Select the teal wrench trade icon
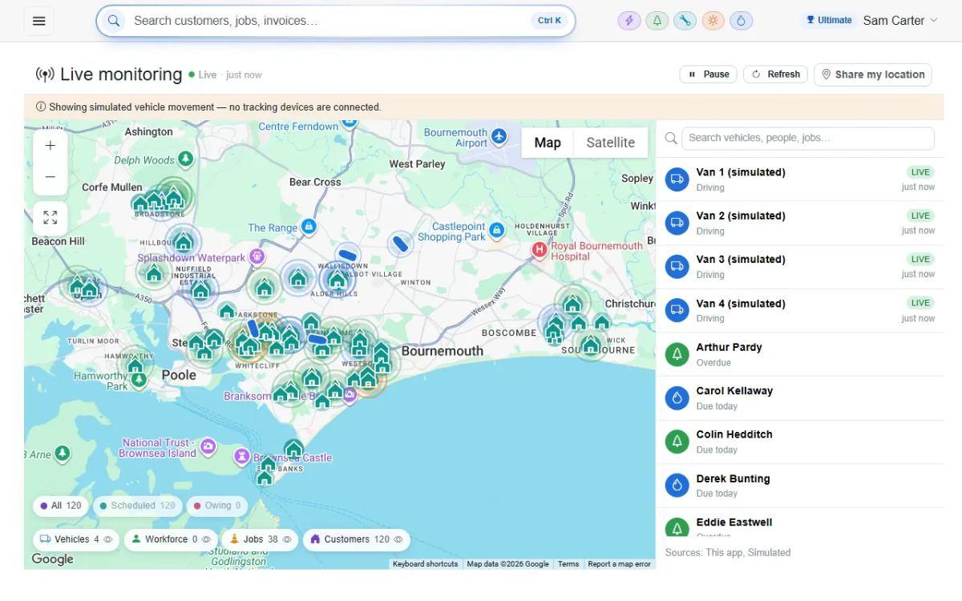The height and width of the screenshot is (601, 962). pos(685,21)
